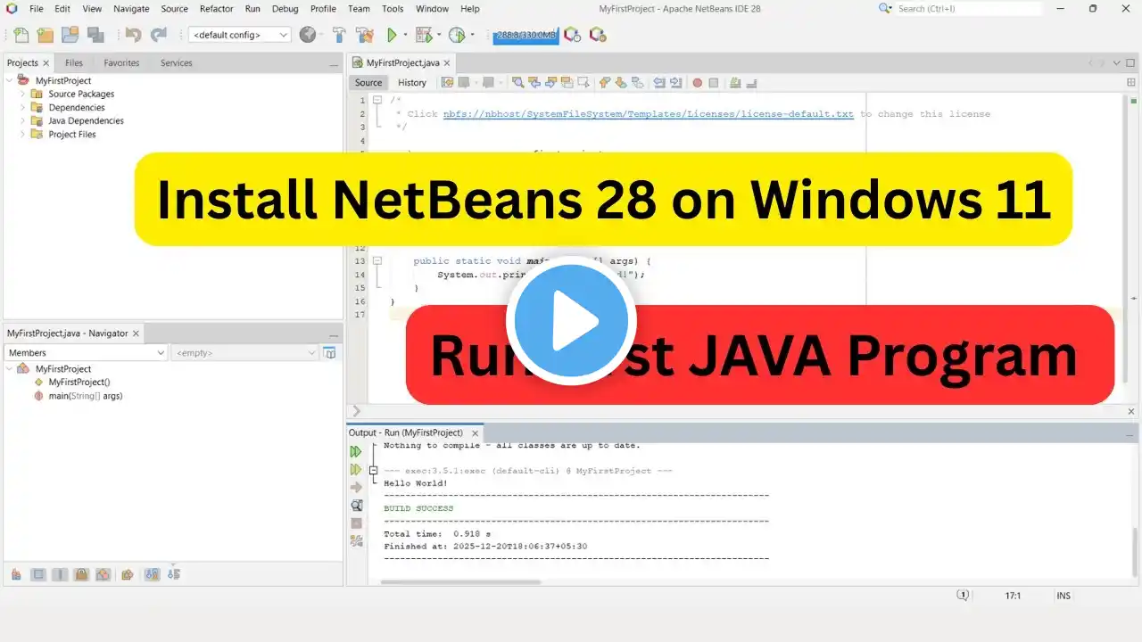1142x642 pixels.
Task: Click the Find Selection magnifier in the editor toolbar
Action: pyautogui.click(x=518, y=82)
